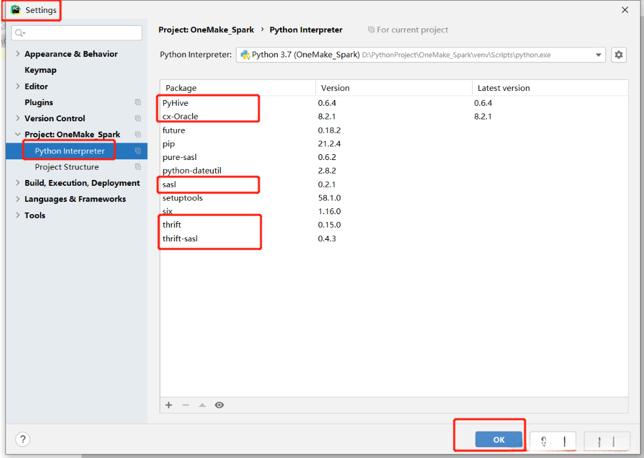Viewport: 644px width, 458px height.
Task: Click the Latest version column header
Action: (x=550, y=88)
